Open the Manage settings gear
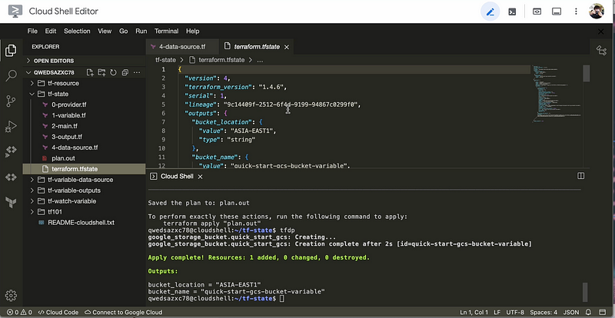Viewport: 615px width, 318px height. pyautogui.click(x=11, y=295)
